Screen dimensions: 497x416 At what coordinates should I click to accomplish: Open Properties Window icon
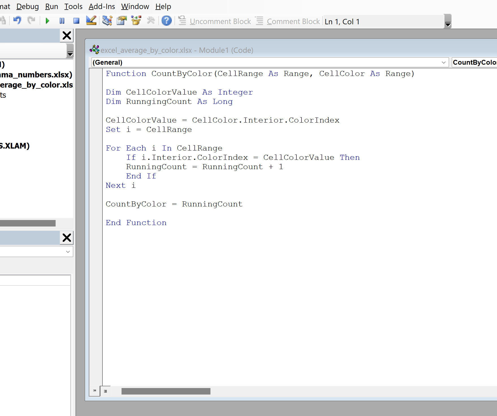122,21
